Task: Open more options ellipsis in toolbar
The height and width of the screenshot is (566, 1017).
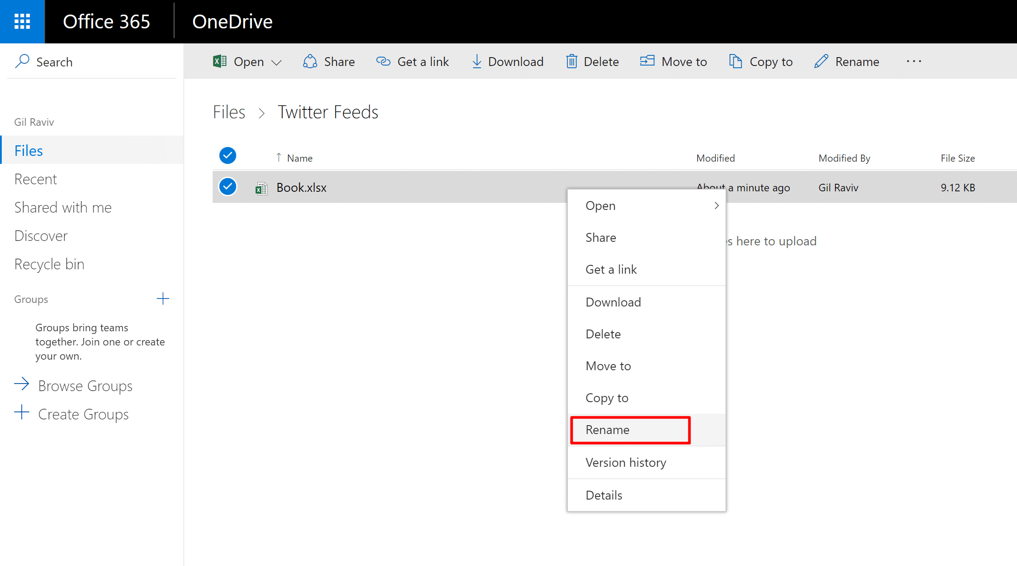Action: (914, 62)
